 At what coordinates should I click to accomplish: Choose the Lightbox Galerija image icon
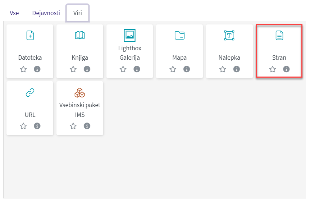(129, 35)
